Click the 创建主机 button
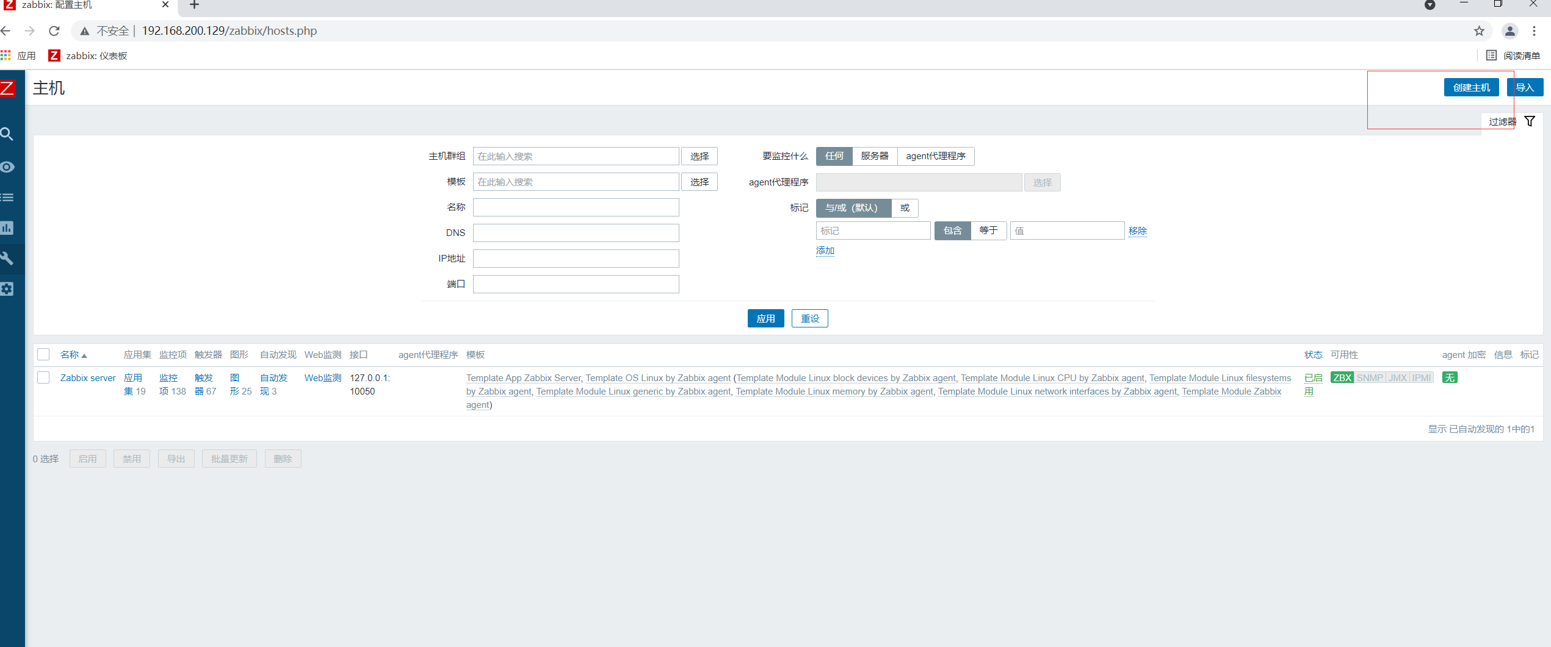 tap(1471, 87)
